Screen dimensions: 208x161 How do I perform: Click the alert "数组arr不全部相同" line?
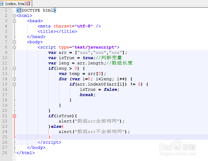click(94, 132)
